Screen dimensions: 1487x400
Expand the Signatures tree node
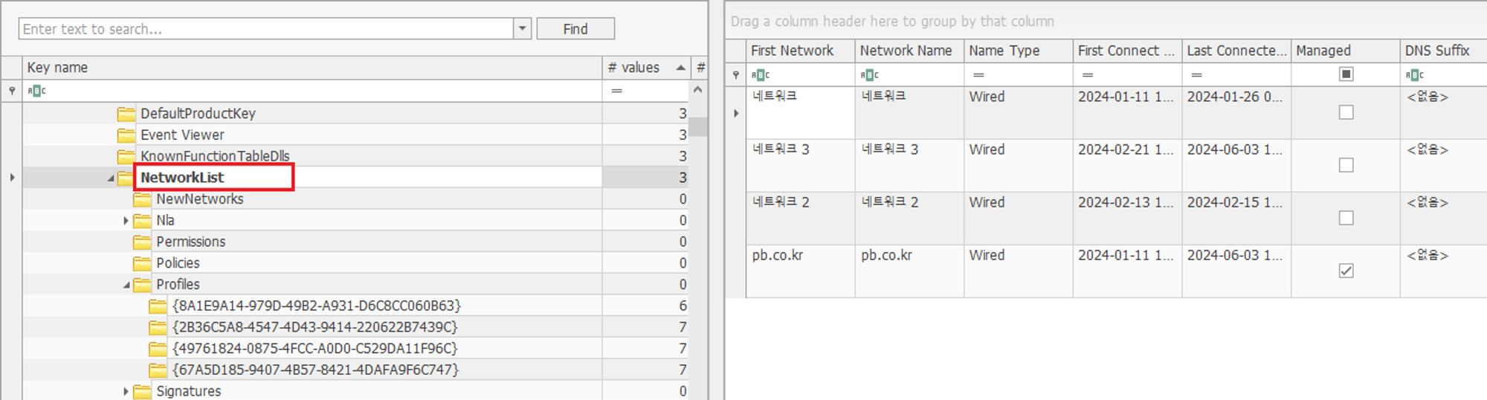(126, 392)
